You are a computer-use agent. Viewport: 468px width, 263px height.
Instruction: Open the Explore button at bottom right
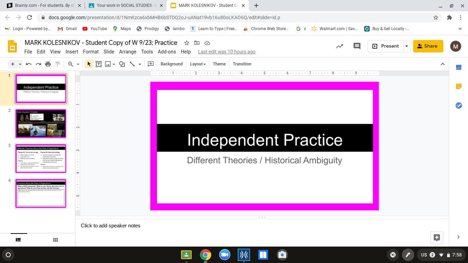pos(436,237)
